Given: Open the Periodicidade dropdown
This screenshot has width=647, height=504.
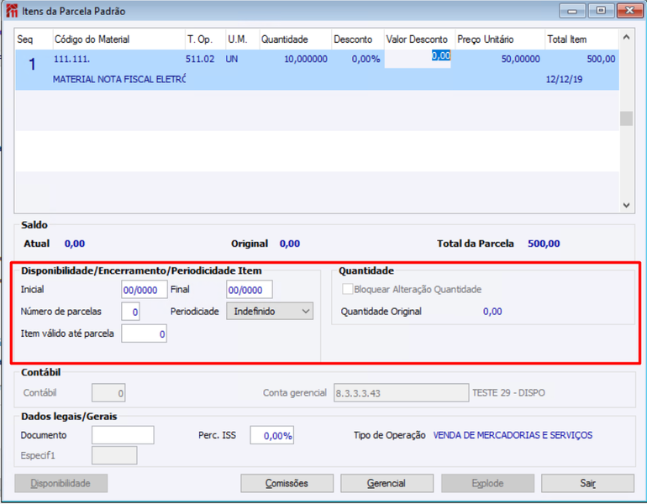Looking at the screenshot, I should tap(270, 312).
